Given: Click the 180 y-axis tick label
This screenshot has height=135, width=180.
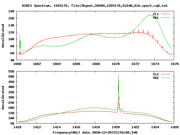Looking at the screenshot, I should [x=11, y=11].
